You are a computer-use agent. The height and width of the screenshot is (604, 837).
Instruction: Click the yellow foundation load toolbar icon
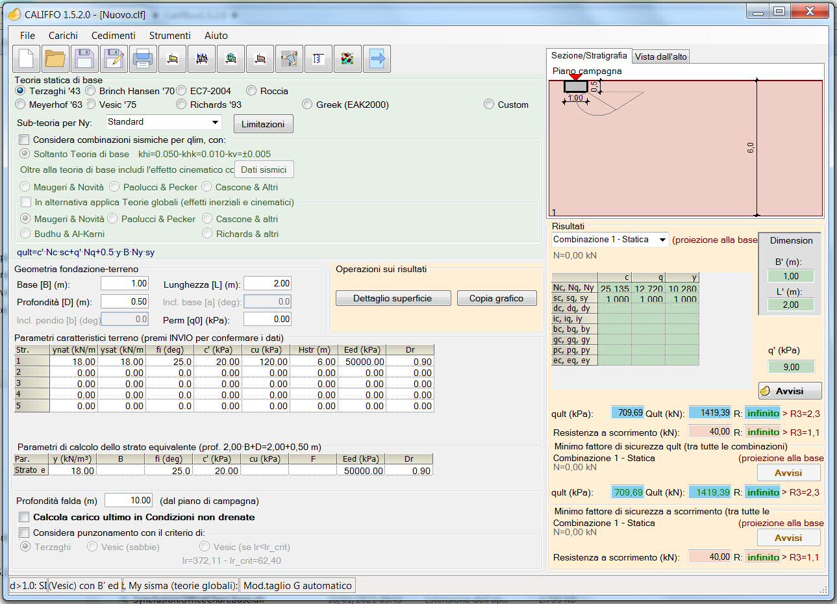pyautogui.click(x=172, y=58)
